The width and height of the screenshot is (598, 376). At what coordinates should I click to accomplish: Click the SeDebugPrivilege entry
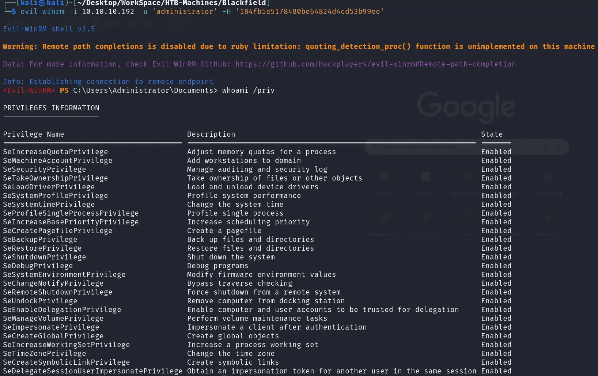(x=38, y=266)
